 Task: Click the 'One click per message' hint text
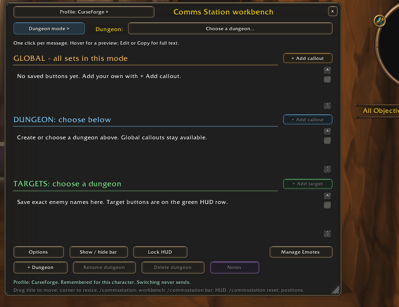click(96, 43)
